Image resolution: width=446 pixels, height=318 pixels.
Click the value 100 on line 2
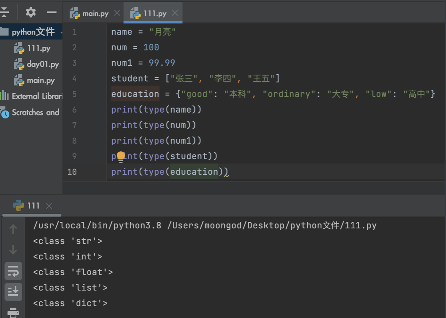[151, 47]
